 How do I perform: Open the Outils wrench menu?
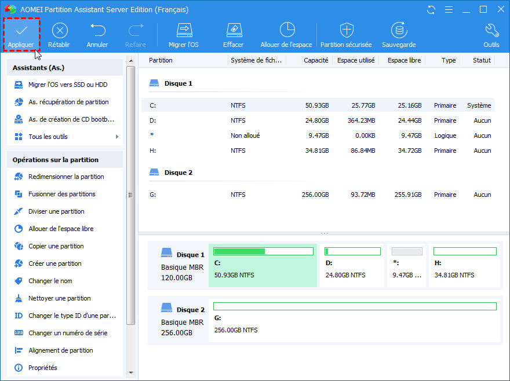491,30
